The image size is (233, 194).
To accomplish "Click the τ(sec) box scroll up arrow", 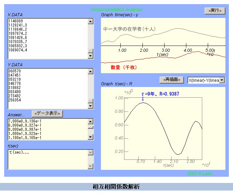I will click(x=91, y=153).
